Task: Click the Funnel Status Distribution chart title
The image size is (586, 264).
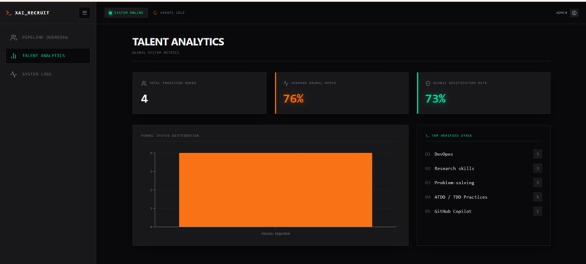Action: (x=170, y=136)
